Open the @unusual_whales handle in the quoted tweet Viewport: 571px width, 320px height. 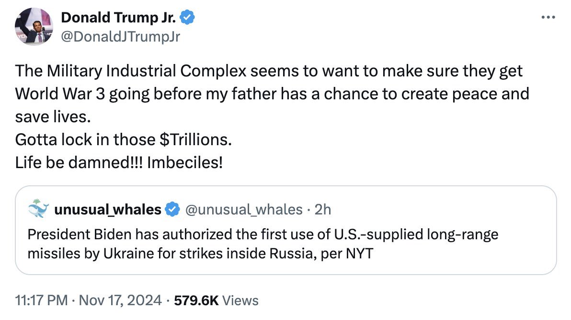(244, 209)
